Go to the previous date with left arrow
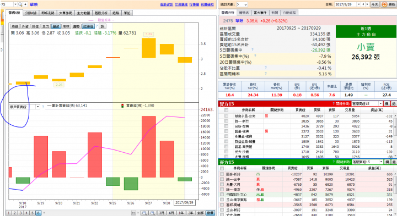Viewport: 397px width, 216px height. click(363, 4)
